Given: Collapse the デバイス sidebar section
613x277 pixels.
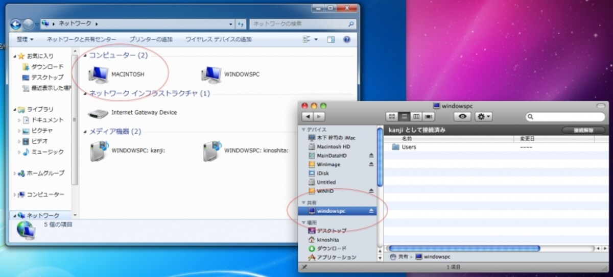Looking at the screenshot, I should (304, 130).
